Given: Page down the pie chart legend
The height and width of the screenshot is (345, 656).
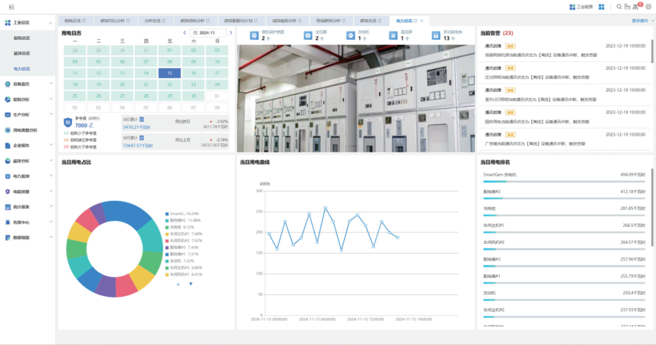Looking at the screenshot, I should (x=191, y=284).
